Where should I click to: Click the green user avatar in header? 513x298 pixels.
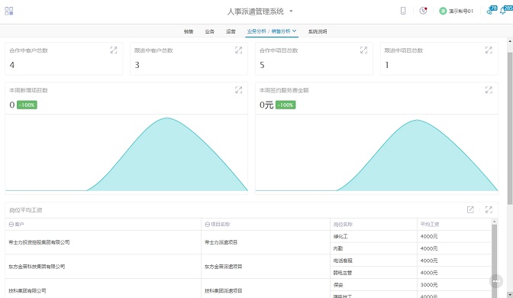click(443, 11)
